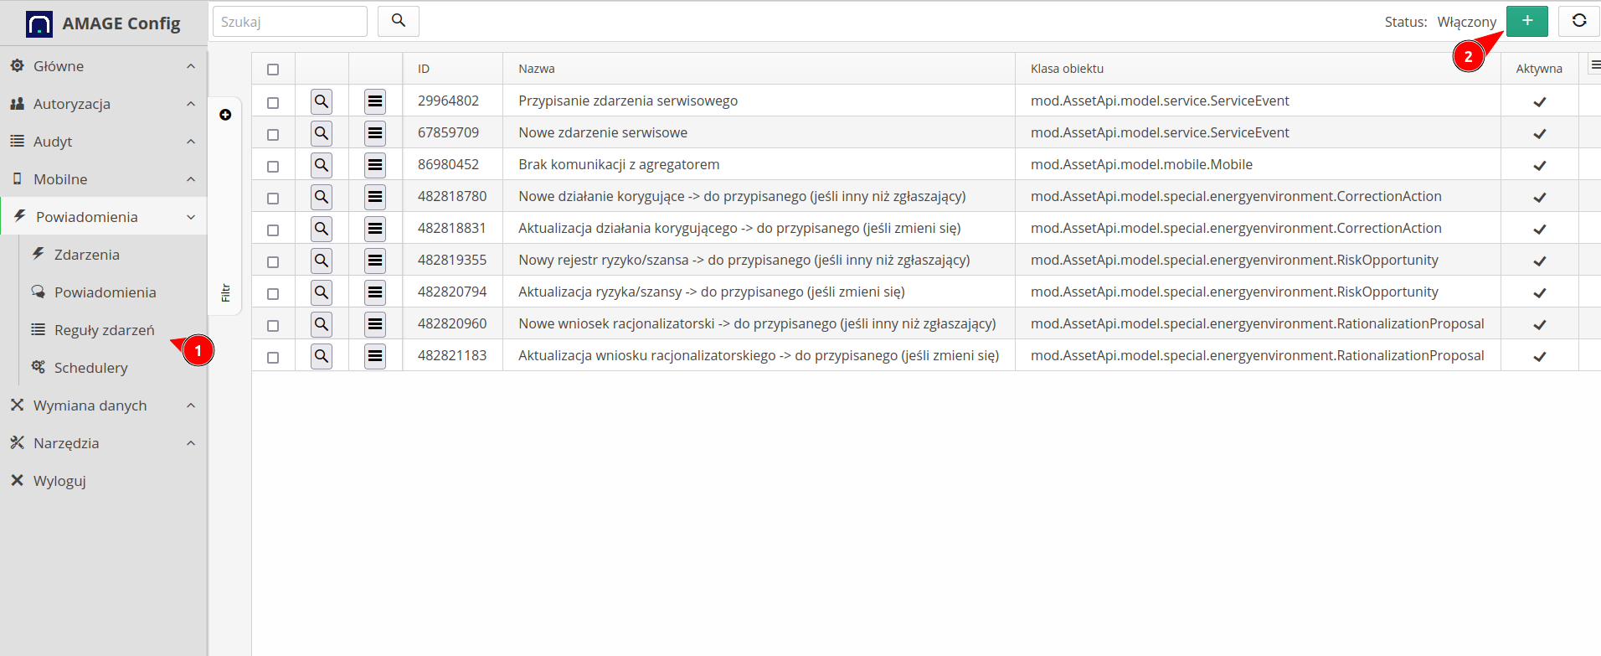Toggle the select-all checkbox in header
The height and width of the screenshot is (656, 1601).
[x=273, y=70]
